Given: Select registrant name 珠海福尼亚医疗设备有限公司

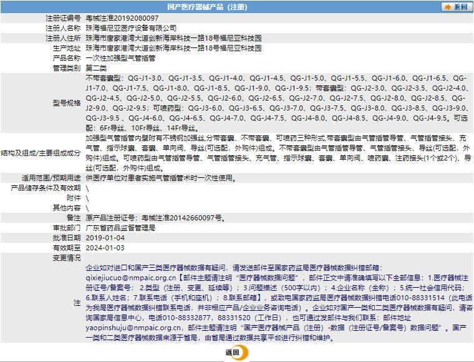Looking at the screenshot, I should pyautogui.click(x=131, y=28).
